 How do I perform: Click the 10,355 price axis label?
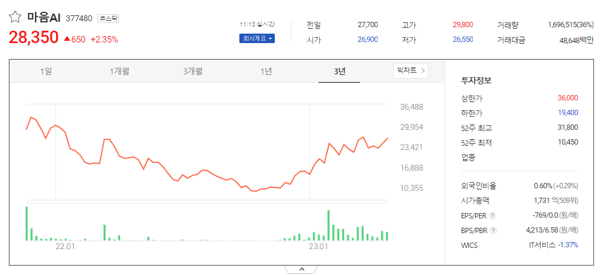411,188
